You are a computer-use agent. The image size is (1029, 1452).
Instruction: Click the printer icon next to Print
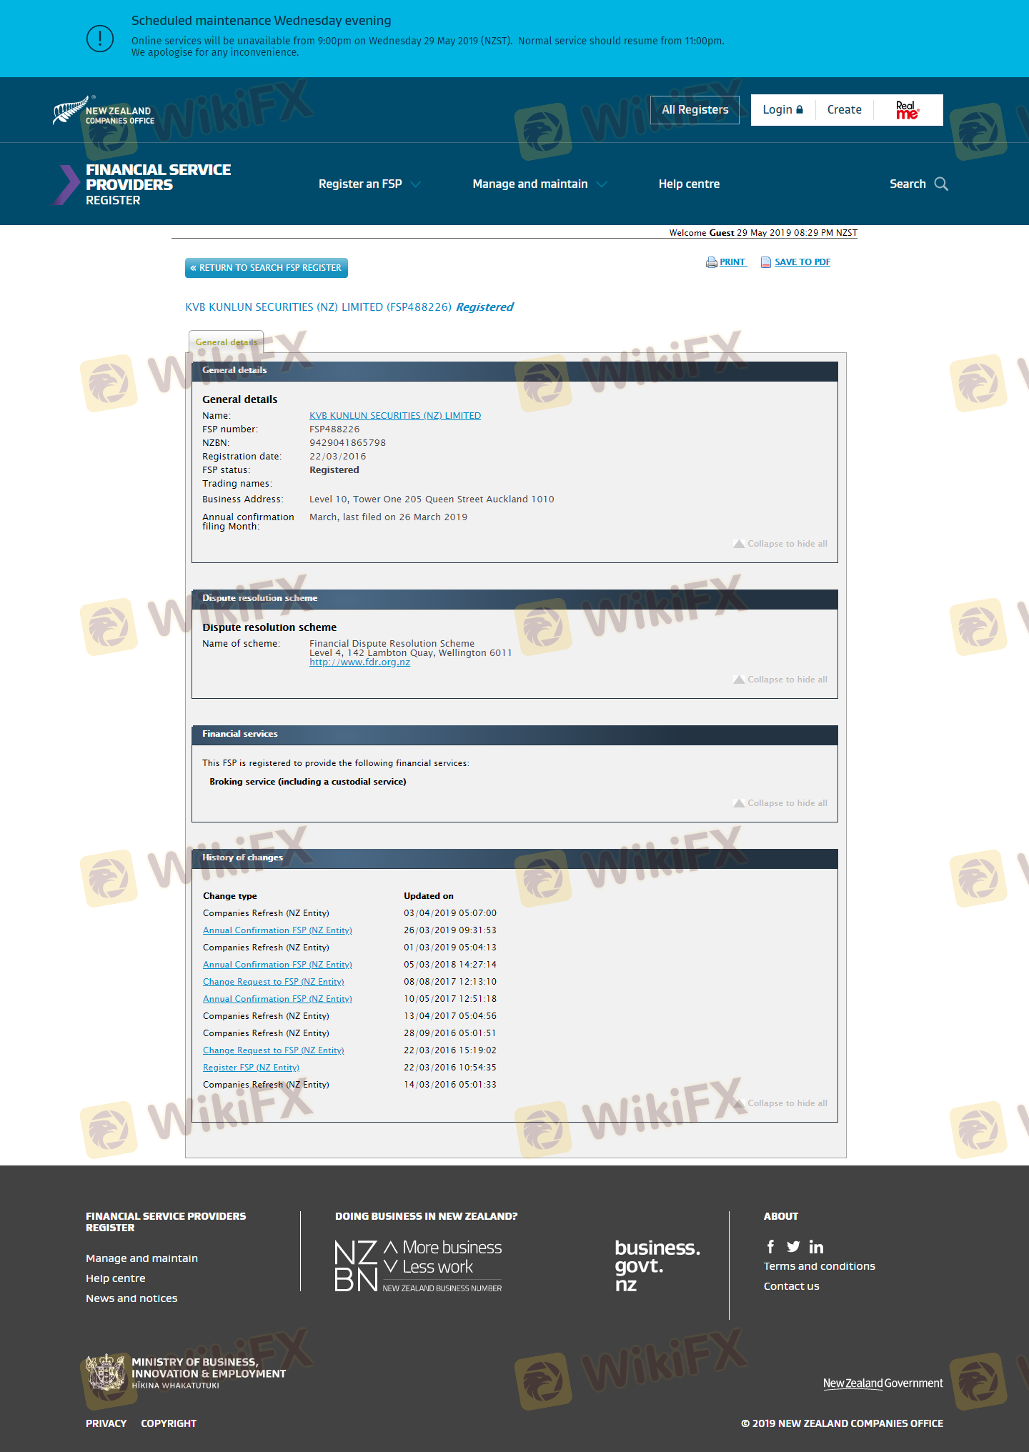711,262
